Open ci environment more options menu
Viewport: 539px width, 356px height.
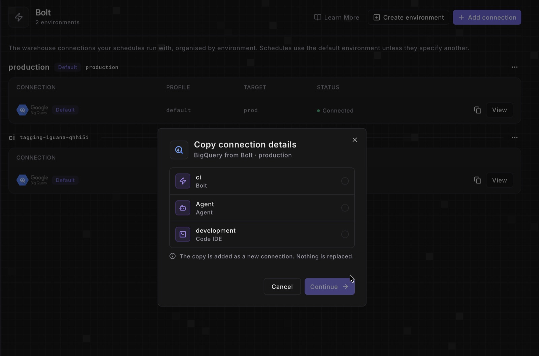514,137
